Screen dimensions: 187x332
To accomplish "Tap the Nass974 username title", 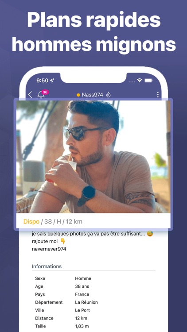I will pos(93,95).
